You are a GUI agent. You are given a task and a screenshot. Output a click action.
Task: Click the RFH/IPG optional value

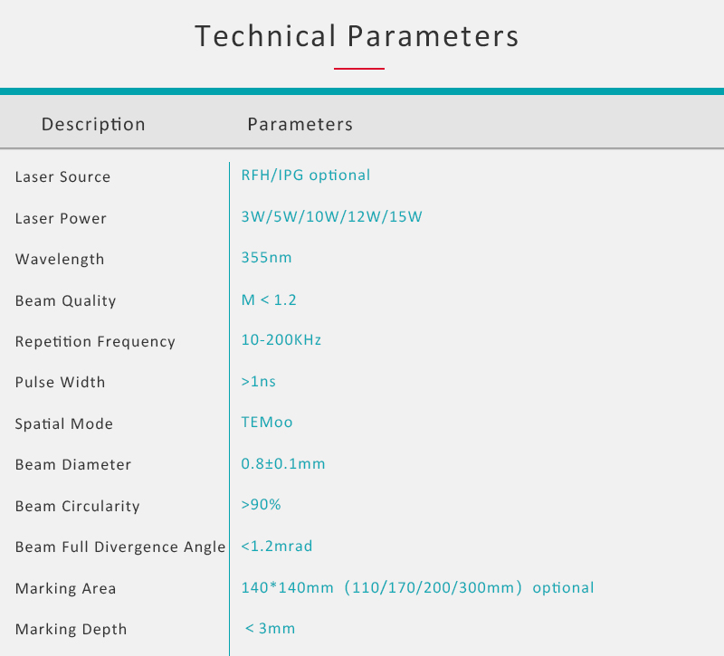click(306, 175)
